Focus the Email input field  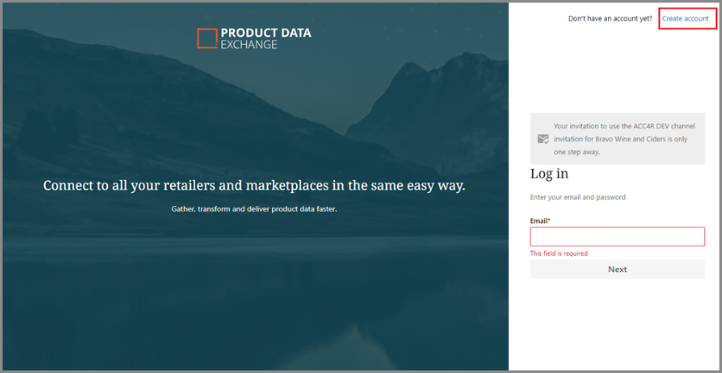[617, 237]
